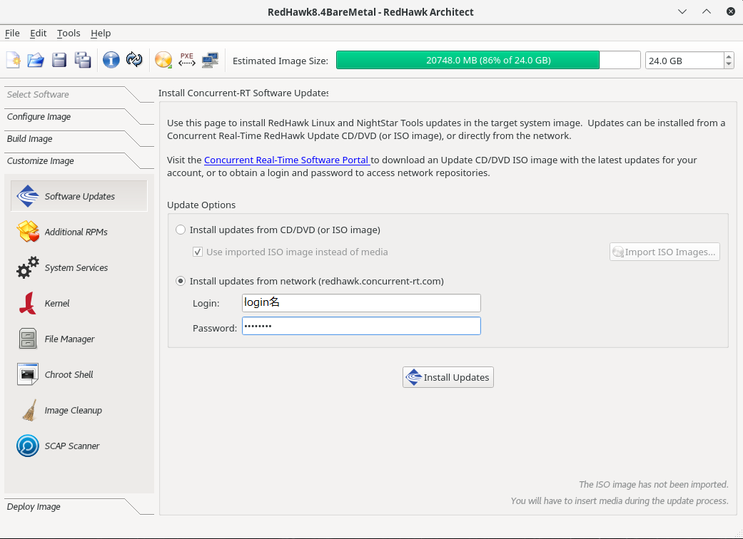The height and width of the screenshot is (539, 743).
Task: Click the Install Updates button
Action: 448,377
